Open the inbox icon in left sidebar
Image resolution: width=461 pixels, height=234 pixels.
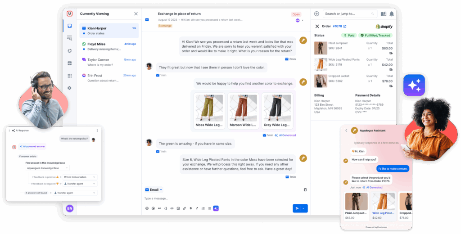coord(69,26)
